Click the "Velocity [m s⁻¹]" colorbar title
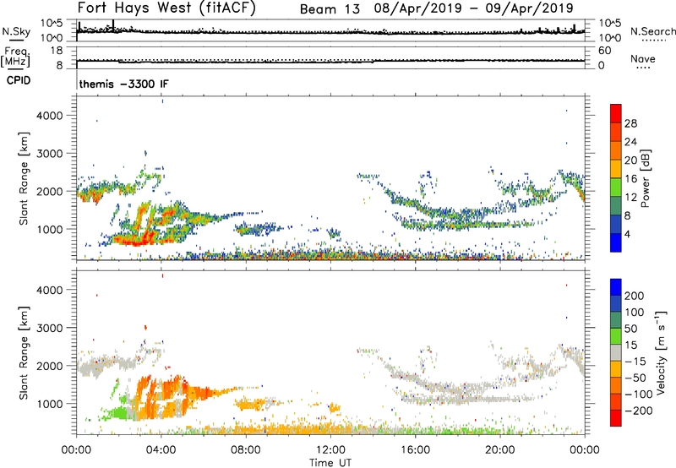Viewport: 676px width, 468px height. pyautogui.click(x=661, y=353)
